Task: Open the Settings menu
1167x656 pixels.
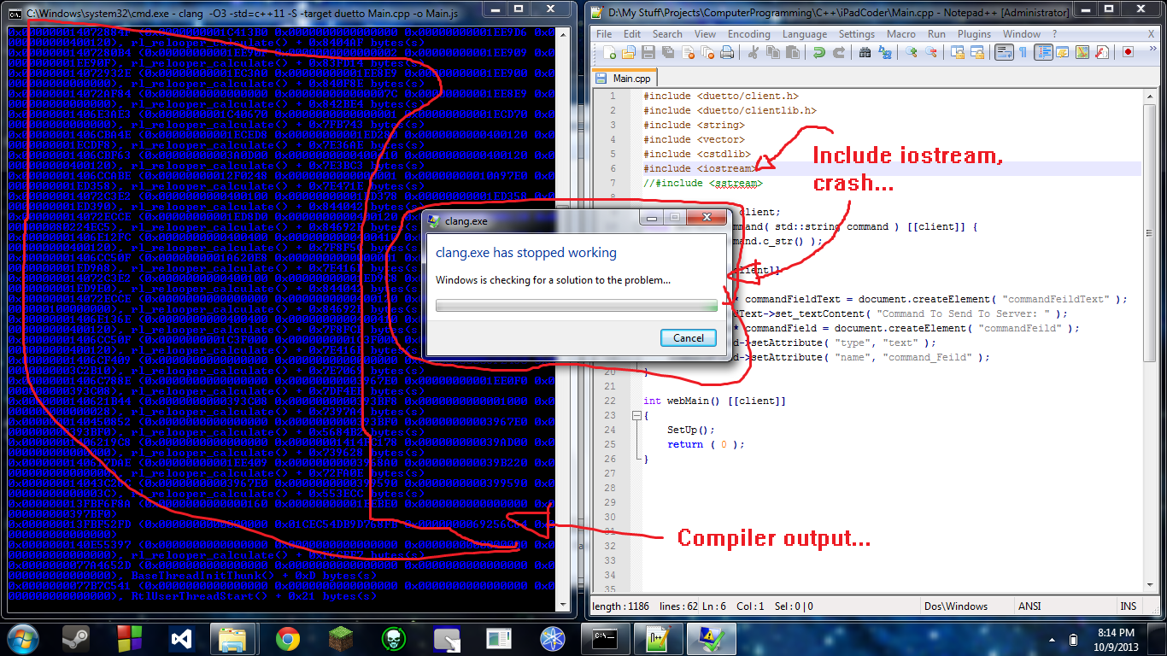Action: click(857, 34)
